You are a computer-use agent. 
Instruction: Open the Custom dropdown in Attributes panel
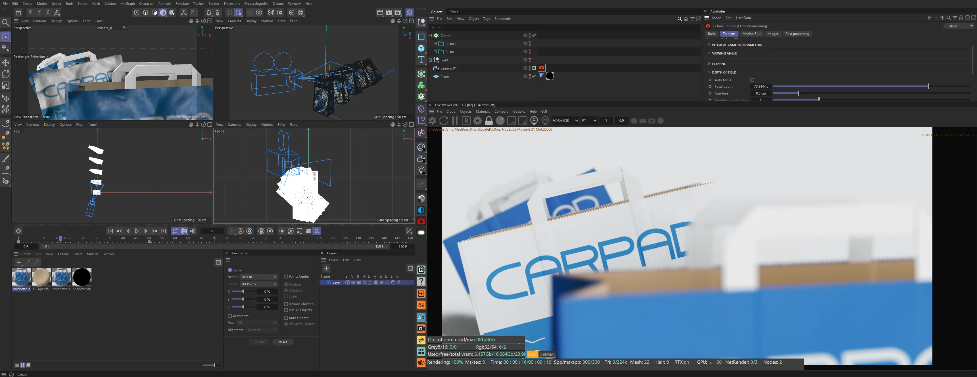[959, 26]
